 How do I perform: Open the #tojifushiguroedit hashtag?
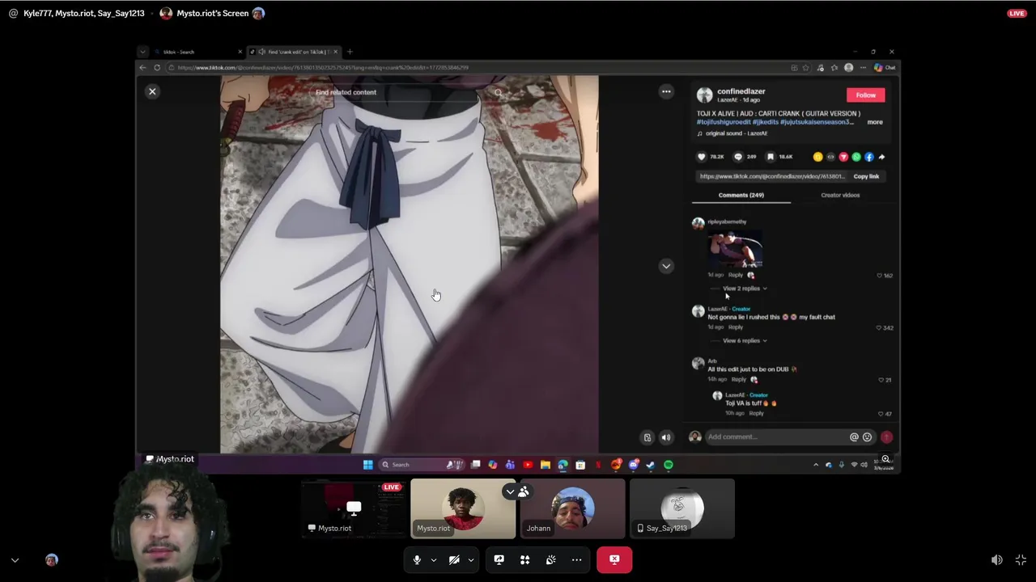pyautogui.click(x=724, y=122)
